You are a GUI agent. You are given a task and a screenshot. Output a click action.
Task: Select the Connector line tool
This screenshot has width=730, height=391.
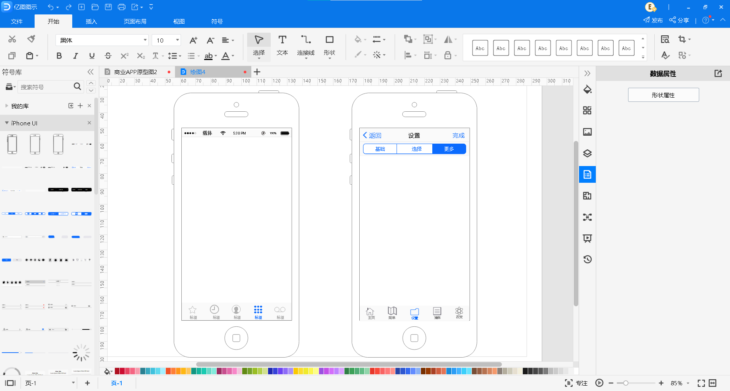(x=306, y=46)
